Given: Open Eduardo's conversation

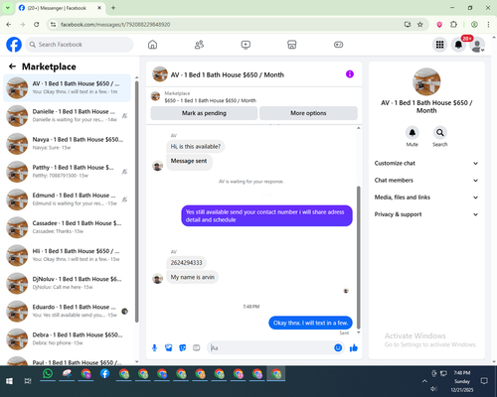Looking at the screenshot, I should [x=67, y=311].
